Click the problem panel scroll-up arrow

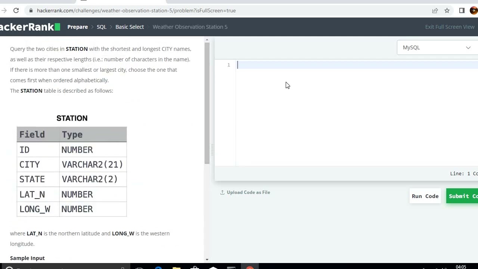pyautogui.click(x=207, y=40)
